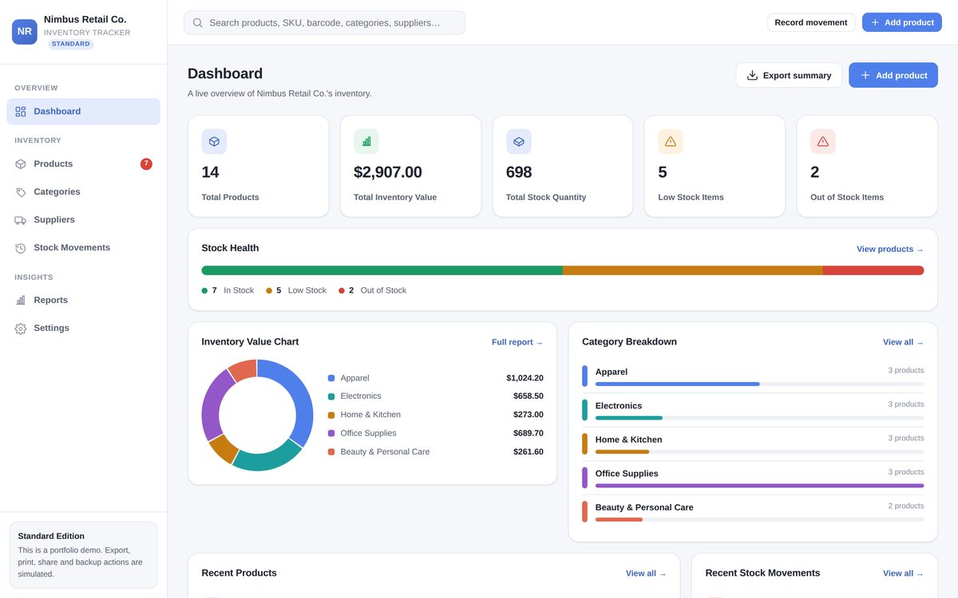The height and width of the screenshot is (598, 958).
Task: Click the Total Stock Quantity layers icon
Action: coord(519,141)
